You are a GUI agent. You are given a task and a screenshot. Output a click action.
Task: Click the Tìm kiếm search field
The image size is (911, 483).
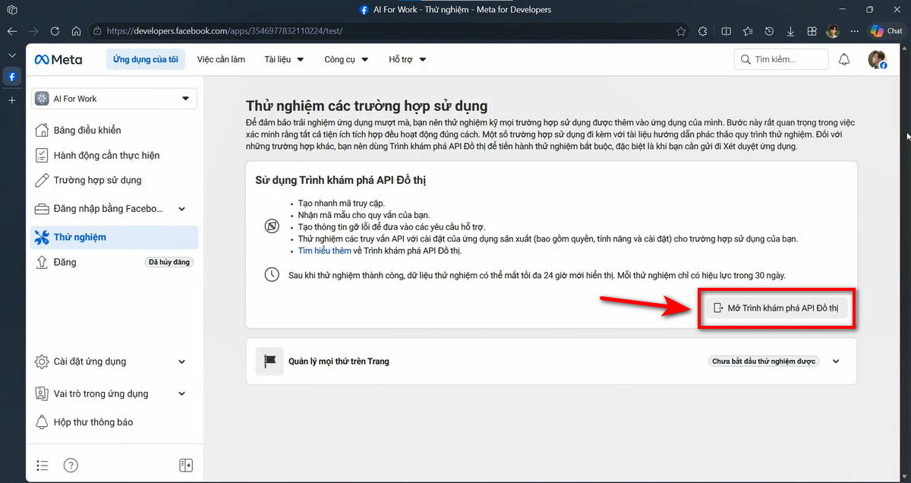tap(781, 59)
